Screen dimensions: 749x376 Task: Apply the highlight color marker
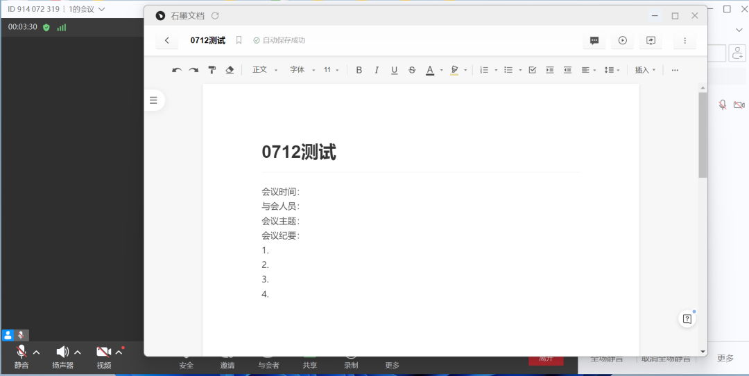tap(454, 70)
